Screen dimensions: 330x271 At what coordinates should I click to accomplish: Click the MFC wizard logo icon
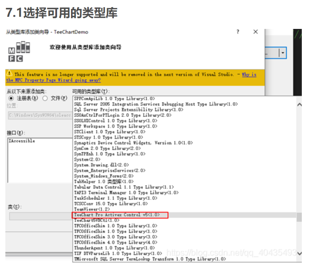point(19,51)
